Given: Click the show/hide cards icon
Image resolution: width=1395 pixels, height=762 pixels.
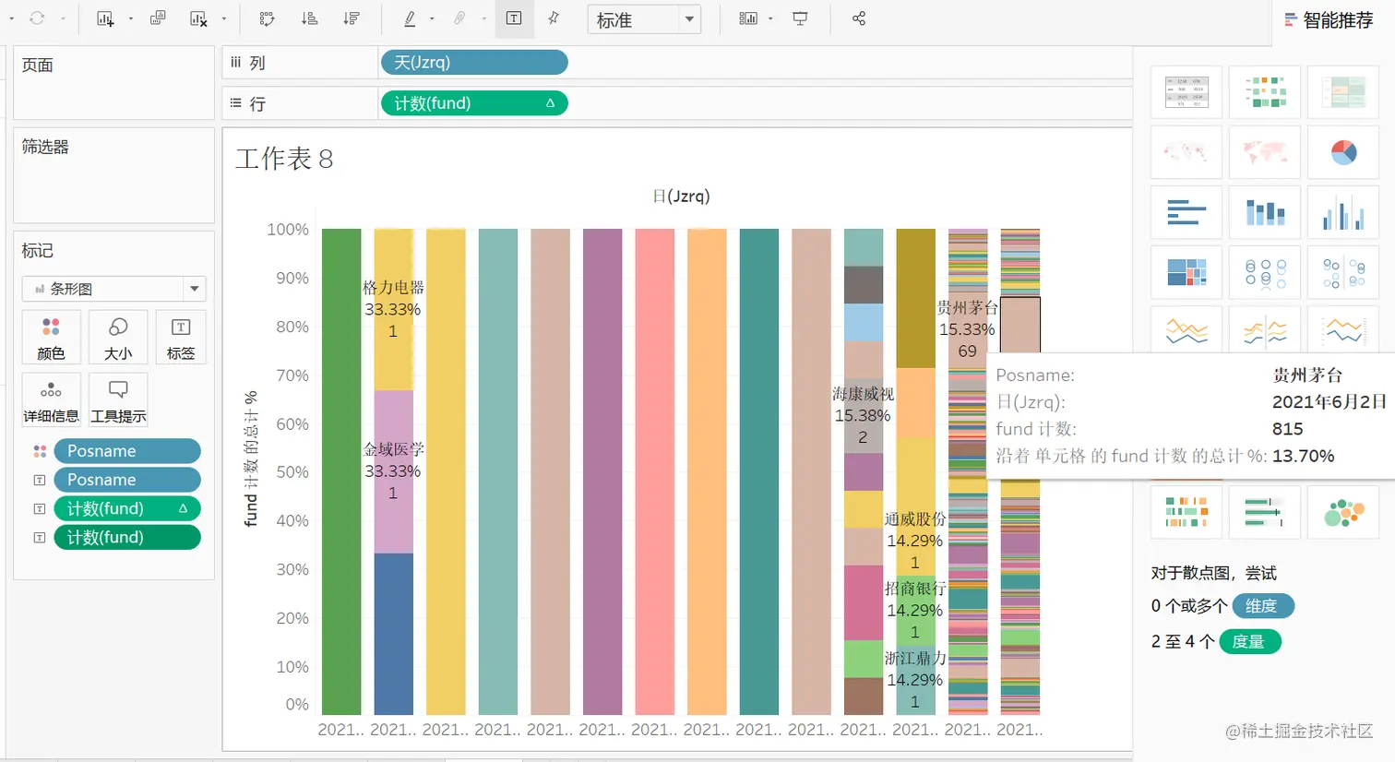Looking at the screenshot, I should 748,18.
